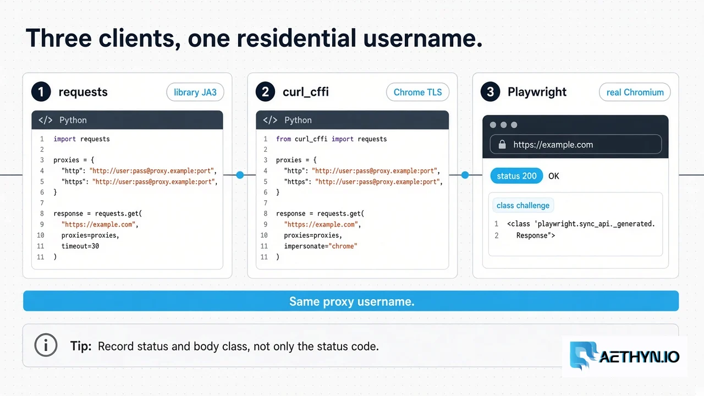Click "from curl_cffi import requests" line
The image size is (704, 396).
(x=331, y=139)
